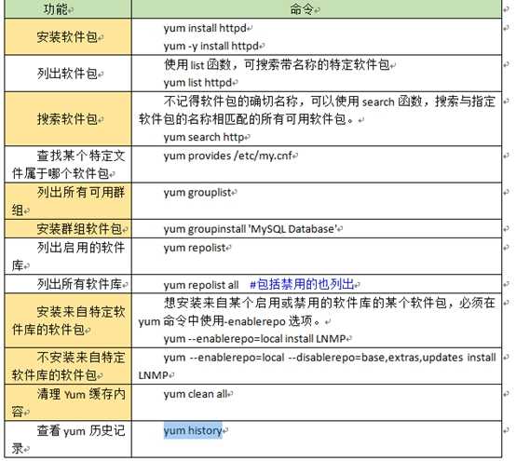Select the 安装来自特定软件库的软件包 cell
The image size is (516, 461).
tap(68, 320)
